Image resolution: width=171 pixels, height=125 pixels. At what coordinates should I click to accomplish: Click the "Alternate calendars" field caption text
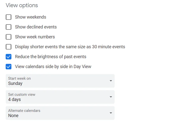click(24, 111)
